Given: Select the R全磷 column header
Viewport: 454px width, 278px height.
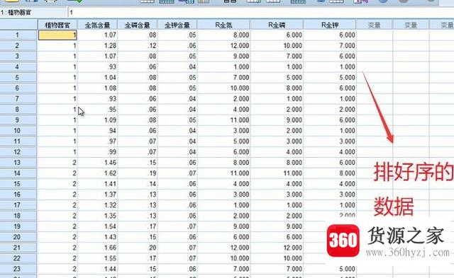Looking at the screenshot, I should [277, 25].
